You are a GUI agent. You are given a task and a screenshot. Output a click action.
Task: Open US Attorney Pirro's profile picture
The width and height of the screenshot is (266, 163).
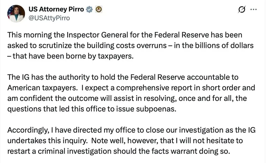coord(16,14)
